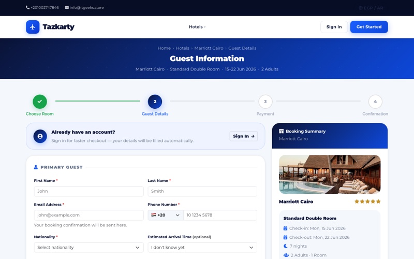Click the Guest Information page title
The height and width of the screenshot is (259, 414).
pos(206,59)
